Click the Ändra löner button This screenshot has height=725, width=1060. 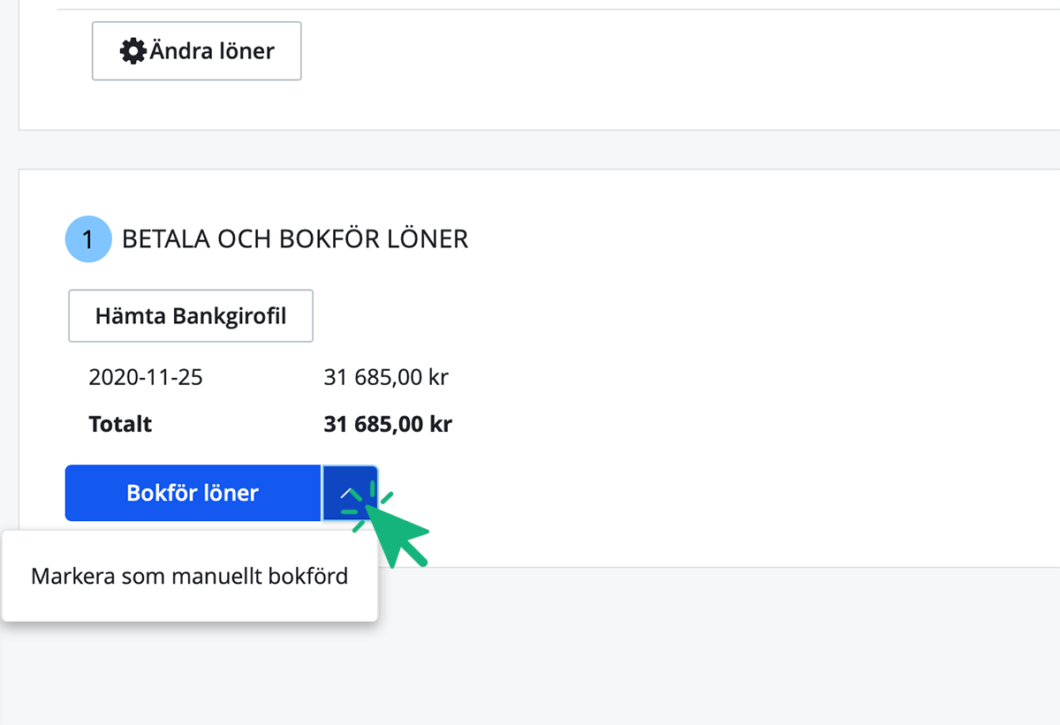click(x=196, y=50)
